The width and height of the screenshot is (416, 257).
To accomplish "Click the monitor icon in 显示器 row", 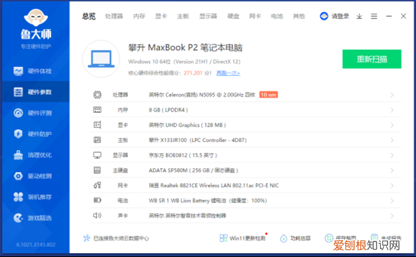I will (97, 155).
